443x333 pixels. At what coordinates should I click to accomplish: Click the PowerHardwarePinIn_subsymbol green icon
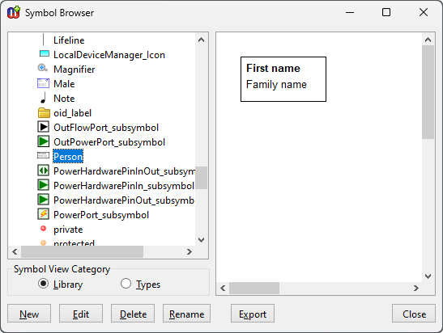(43, 185)
